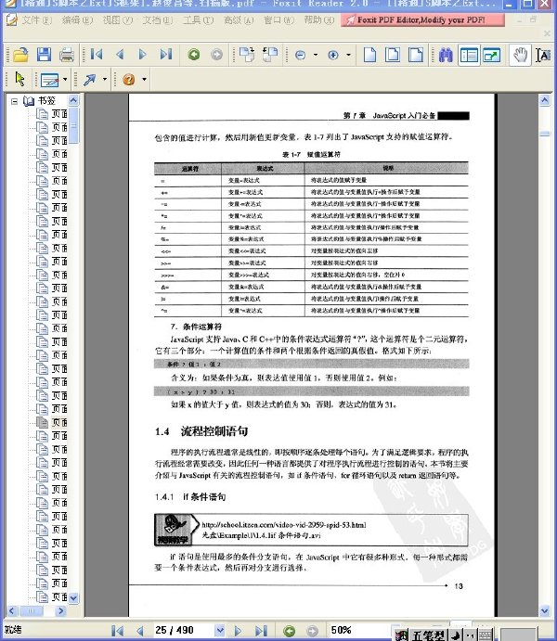Click Foxit PDF Editor advertisement banner

(423, 20)
